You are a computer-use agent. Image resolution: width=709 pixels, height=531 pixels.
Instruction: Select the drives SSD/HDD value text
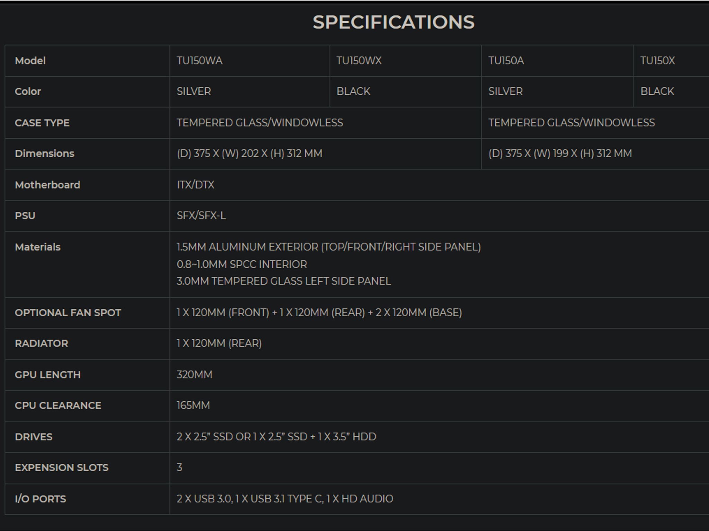click(276, 437)
